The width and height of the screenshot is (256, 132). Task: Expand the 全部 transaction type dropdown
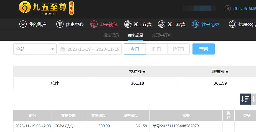35,49
